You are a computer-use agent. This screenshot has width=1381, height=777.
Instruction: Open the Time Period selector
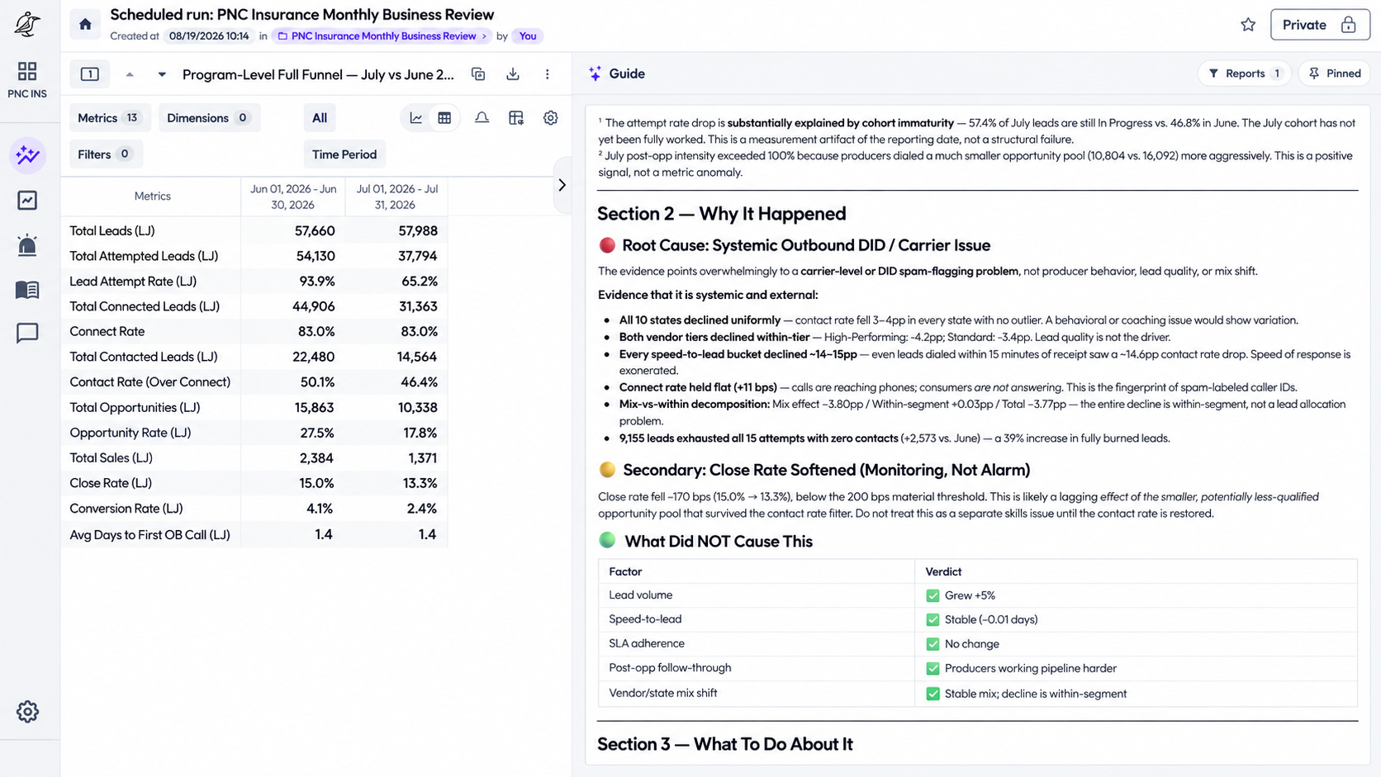(344, 154)
